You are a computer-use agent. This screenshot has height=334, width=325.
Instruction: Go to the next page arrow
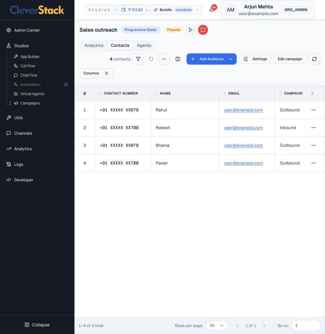[x=264, y=325]
